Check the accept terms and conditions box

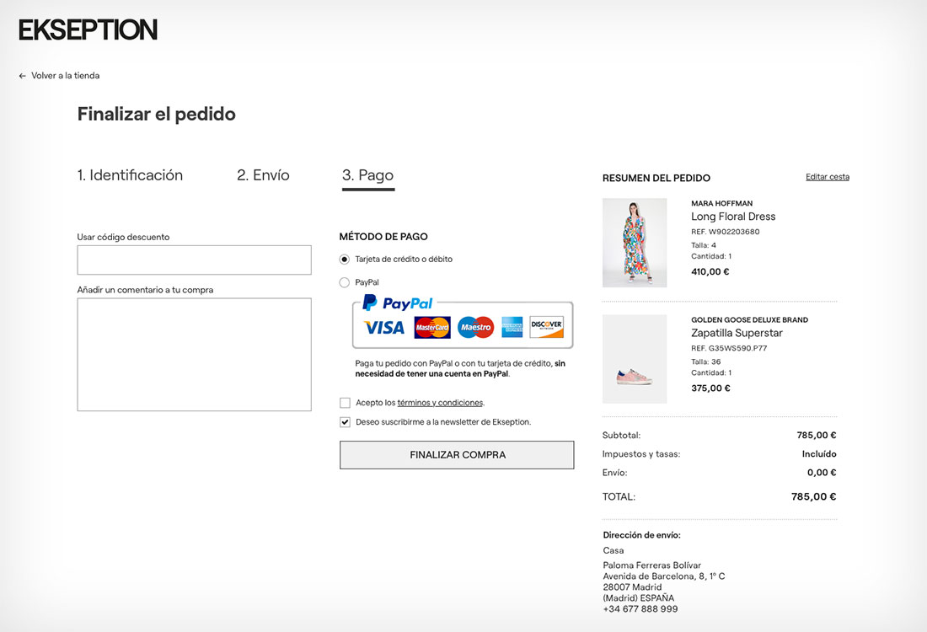click(x=346, y=403)
